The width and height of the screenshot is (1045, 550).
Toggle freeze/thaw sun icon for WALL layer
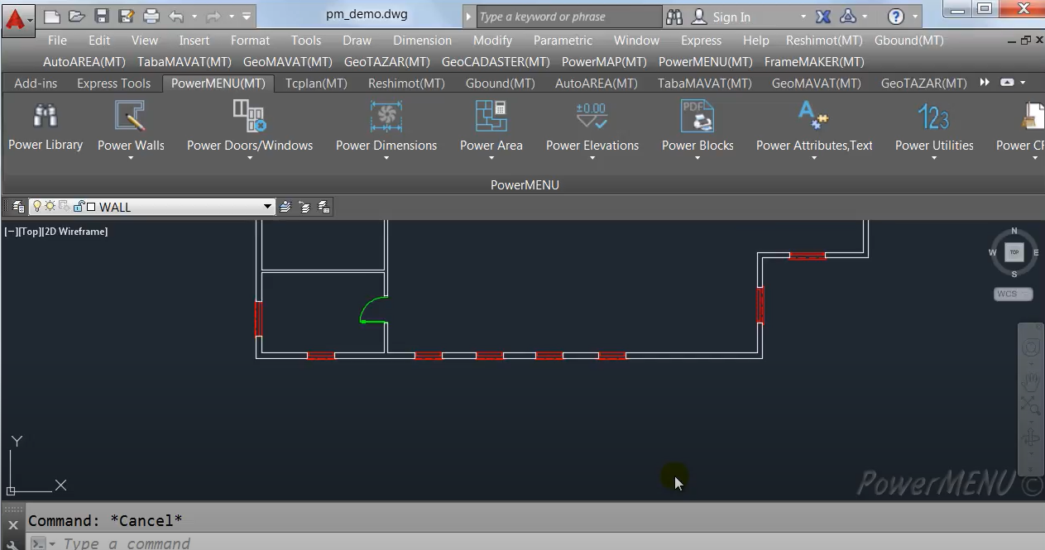click(x=50, y=207)
